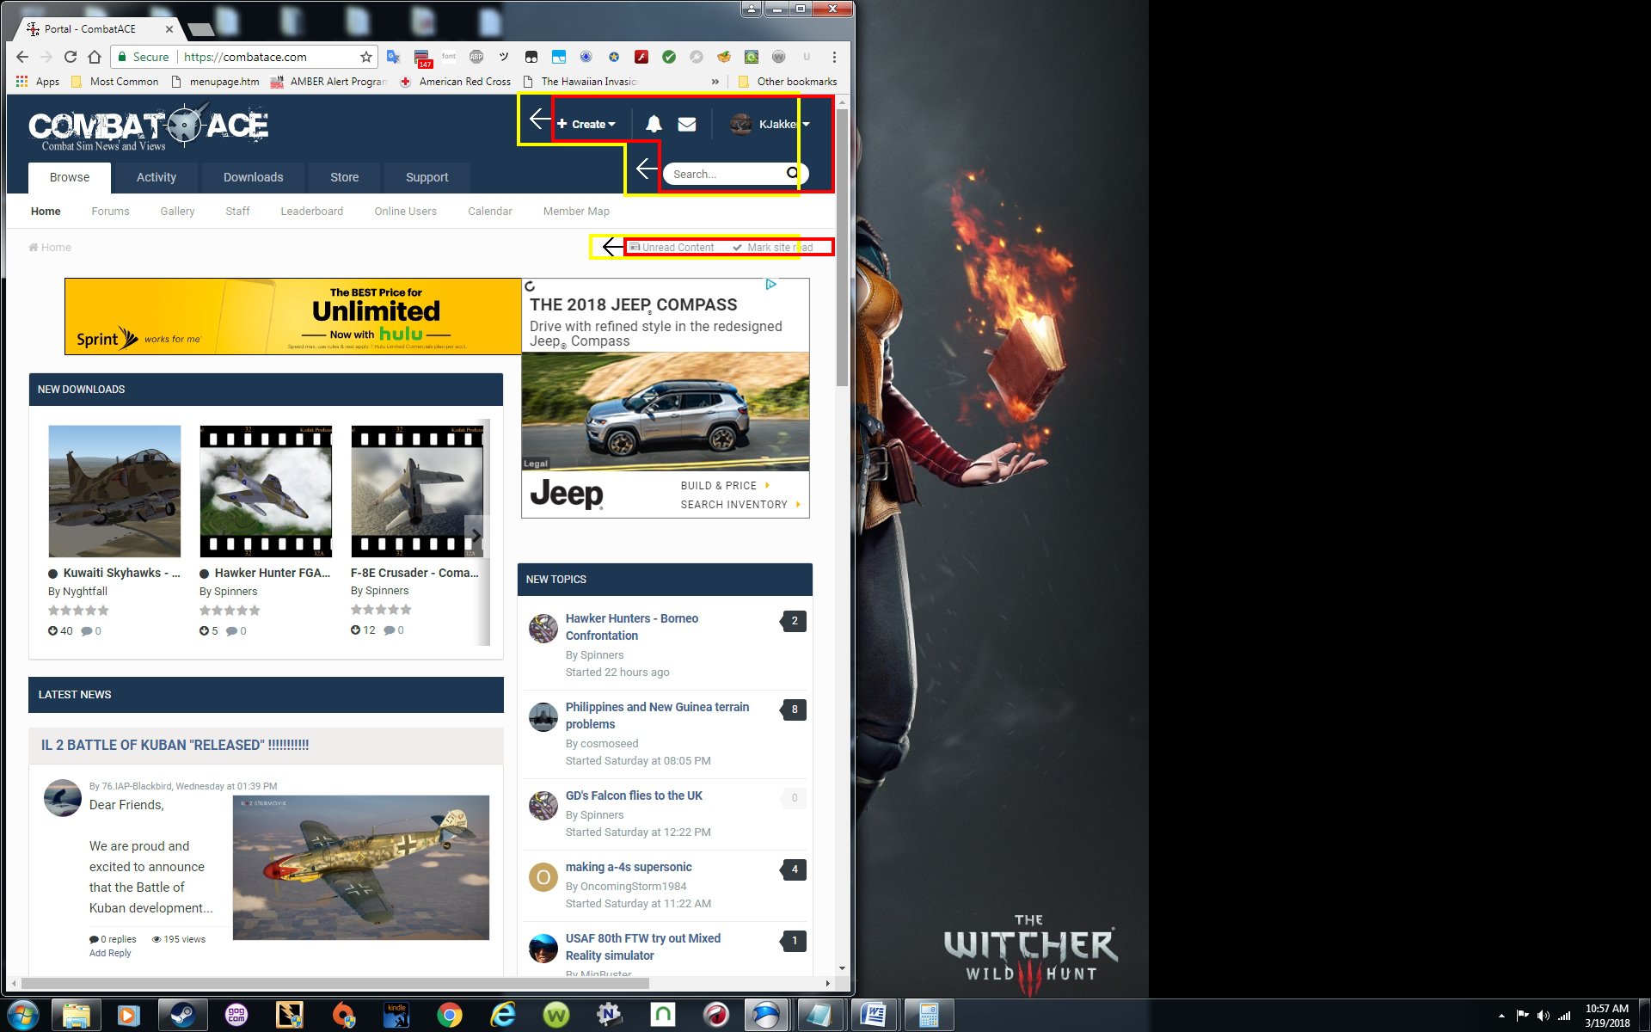Screen dimensions: 1651x1032
Task: Click the Chrome reload button
Action: pyautogui.click(x=71, y=57)
